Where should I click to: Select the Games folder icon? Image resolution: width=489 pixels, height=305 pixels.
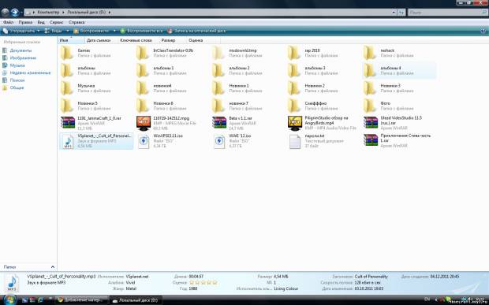pyautogui.click(x=67, y=53)
